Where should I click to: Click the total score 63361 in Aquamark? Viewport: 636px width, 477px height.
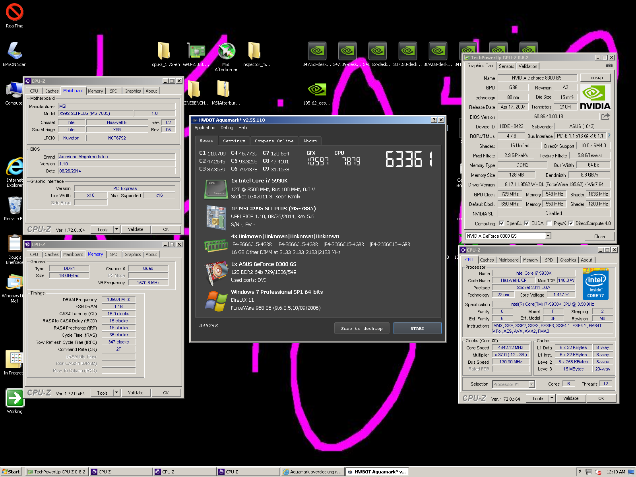pos(409,159)
